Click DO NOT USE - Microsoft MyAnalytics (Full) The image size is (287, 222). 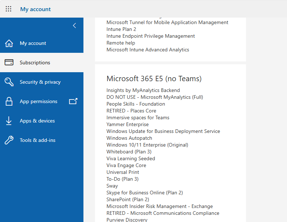coord(155,97)
